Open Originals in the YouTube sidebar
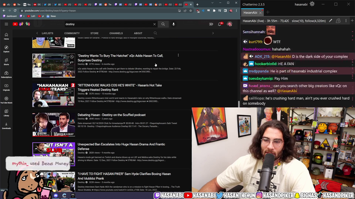This screenshot has height=199, width=355. click(6, 87)
